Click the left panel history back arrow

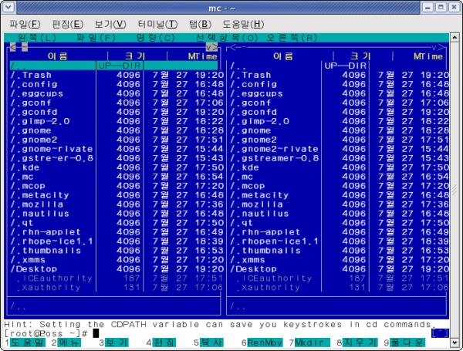coord(12,47)
